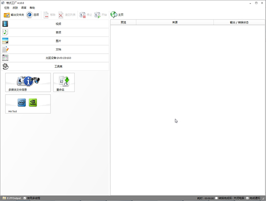Click the 停止 stop conversion icon
The image size is (266, 201).
[x=86, y=15]
